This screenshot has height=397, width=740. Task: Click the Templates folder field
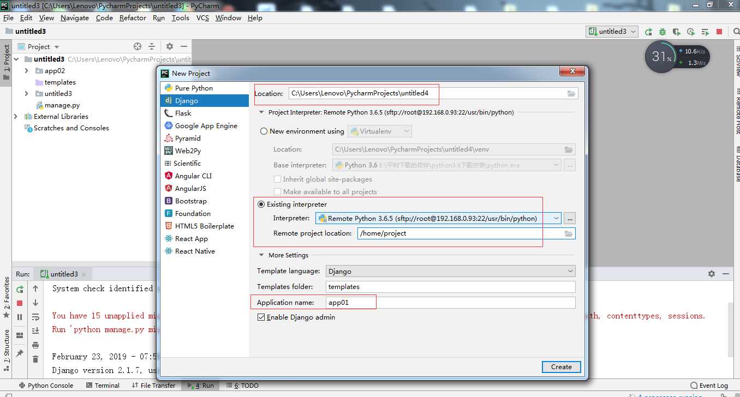pyautogui.click(x=451, y=286)
